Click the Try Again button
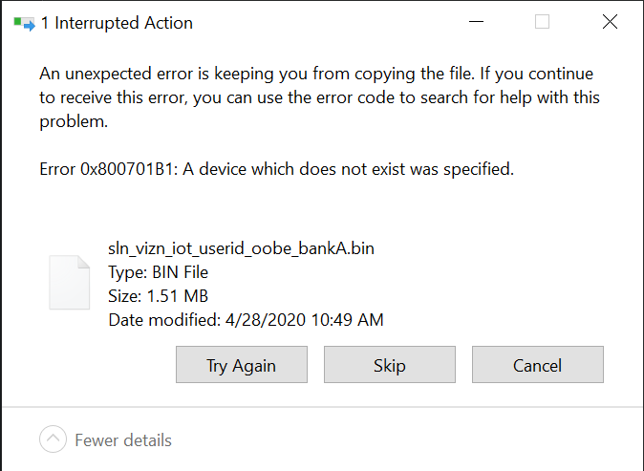The width and height of the screenshot is (644, 471). coord(242,365)
